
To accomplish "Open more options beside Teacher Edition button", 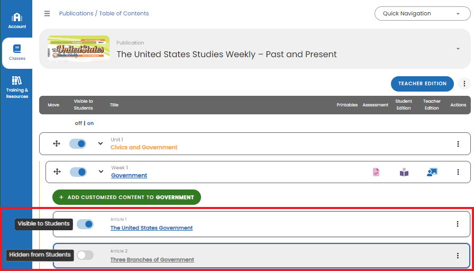I will point(464,84).
